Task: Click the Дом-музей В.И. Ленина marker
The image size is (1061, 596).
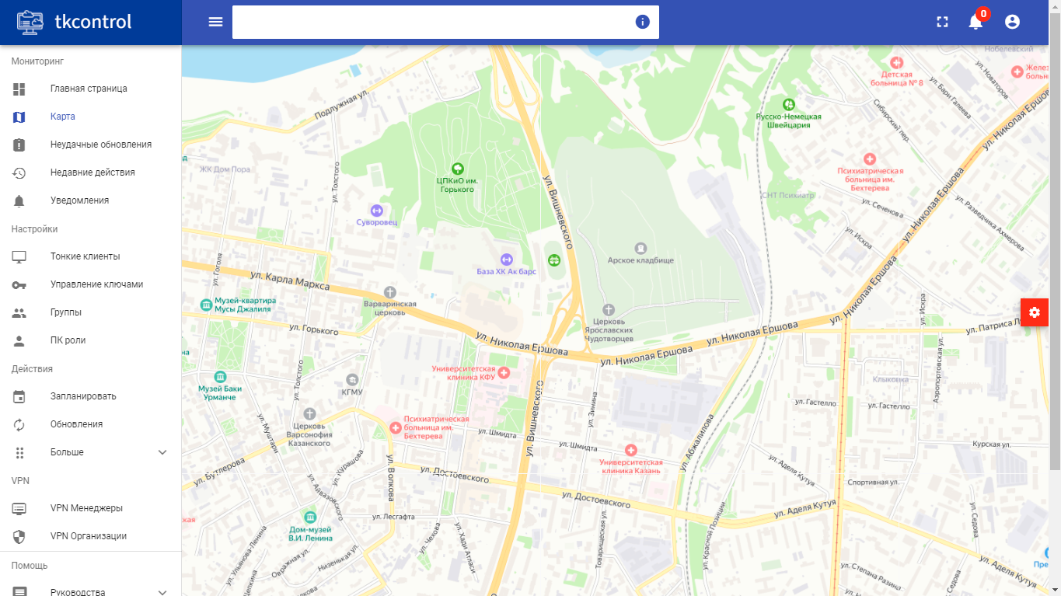Action: [310, 517]
